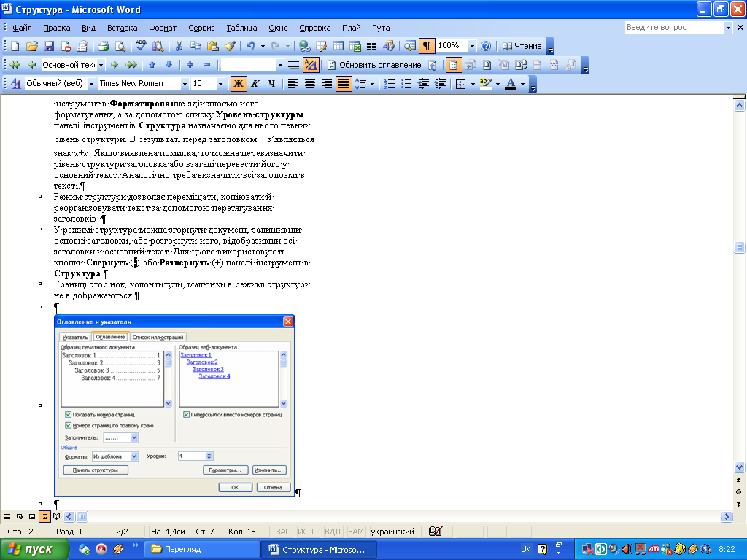Open the line spacing dropdown arrow

tap(371, 84)
